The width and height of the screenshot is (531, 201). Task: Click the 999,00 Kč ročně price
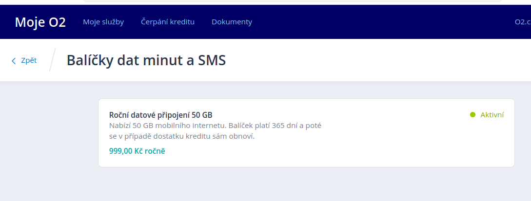pos(137,151)
